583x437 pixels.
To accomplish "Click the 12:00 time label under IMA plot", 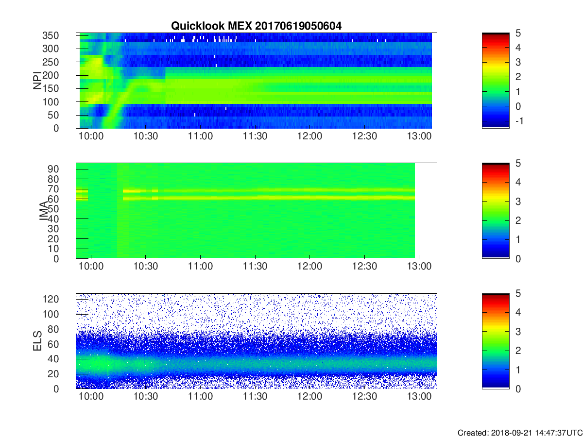I will [310, 267].
